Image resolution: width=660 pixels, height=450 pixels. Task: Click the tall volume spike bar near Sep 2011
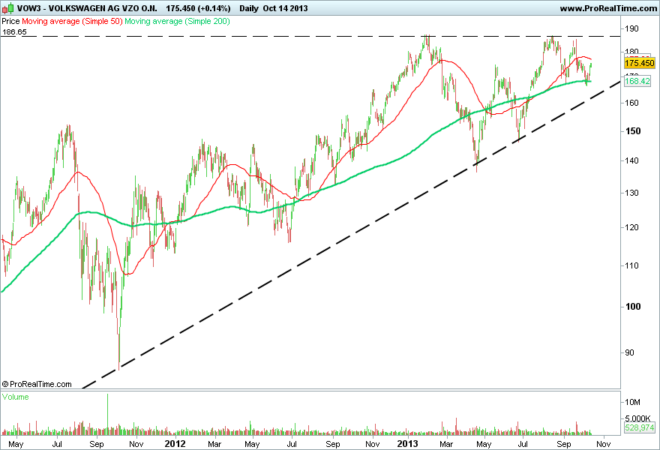coord(107,414)
